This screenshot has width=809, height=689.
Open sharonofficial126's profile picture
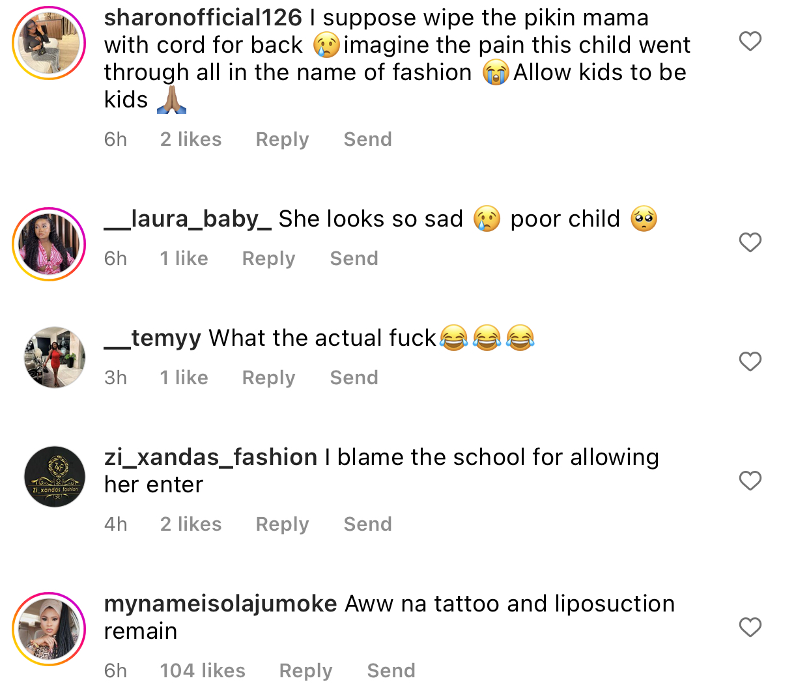[x=50, y=43]
